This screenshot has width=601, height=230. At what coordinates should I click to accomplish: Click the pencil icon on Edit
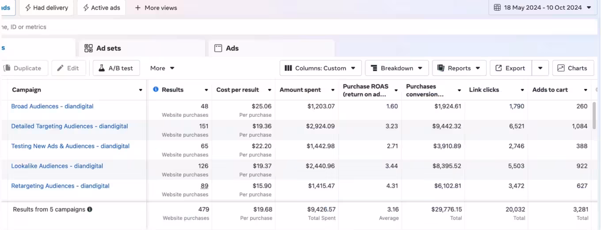(60, 68)
